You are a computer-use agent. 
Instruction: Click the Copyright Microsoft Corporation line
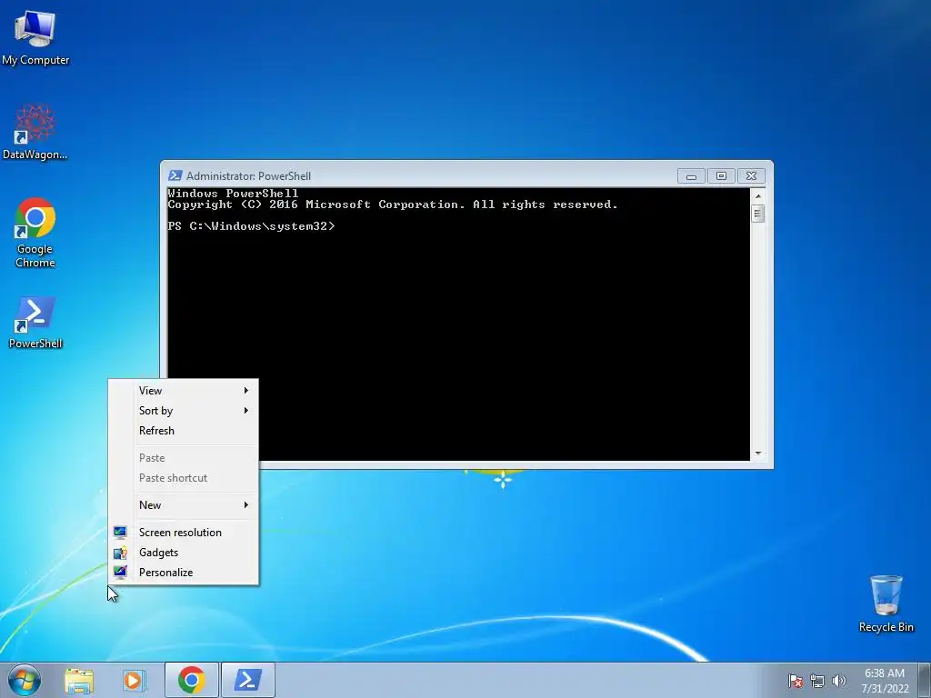tap(393, 204)
